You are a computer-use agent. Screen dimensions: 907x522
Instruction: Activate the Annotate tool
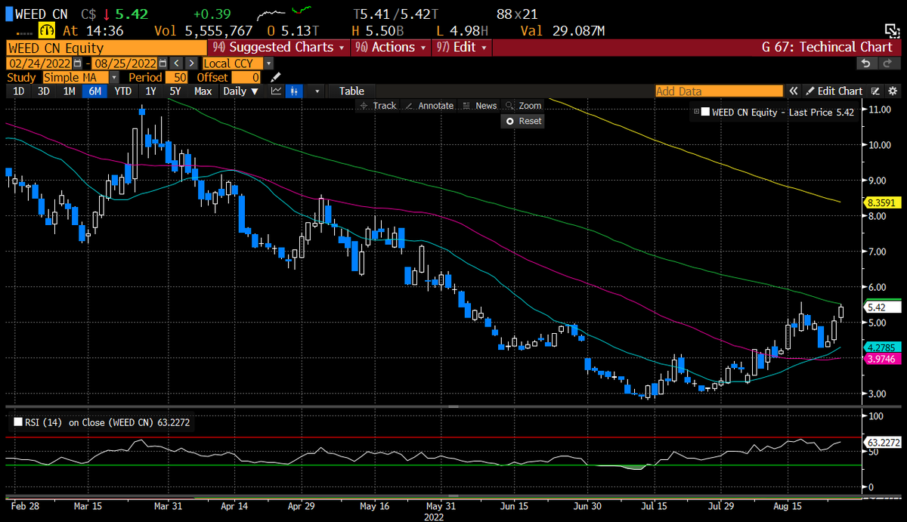[429, 106]
